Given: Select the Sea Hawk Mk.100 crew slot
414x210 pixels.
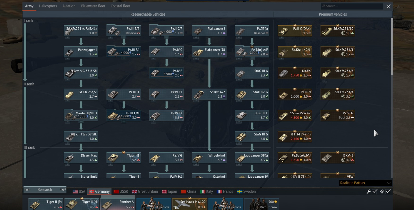Looking at the screenshot, I should (x=190, y=204).
